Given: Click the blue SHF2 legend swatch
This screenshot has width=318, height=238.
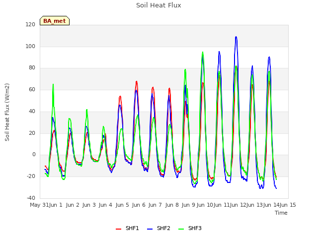Looking at the screenshot, I should pos(150,229).
